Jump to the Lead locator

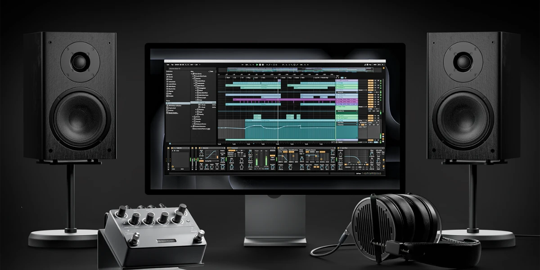coord(256,78)
